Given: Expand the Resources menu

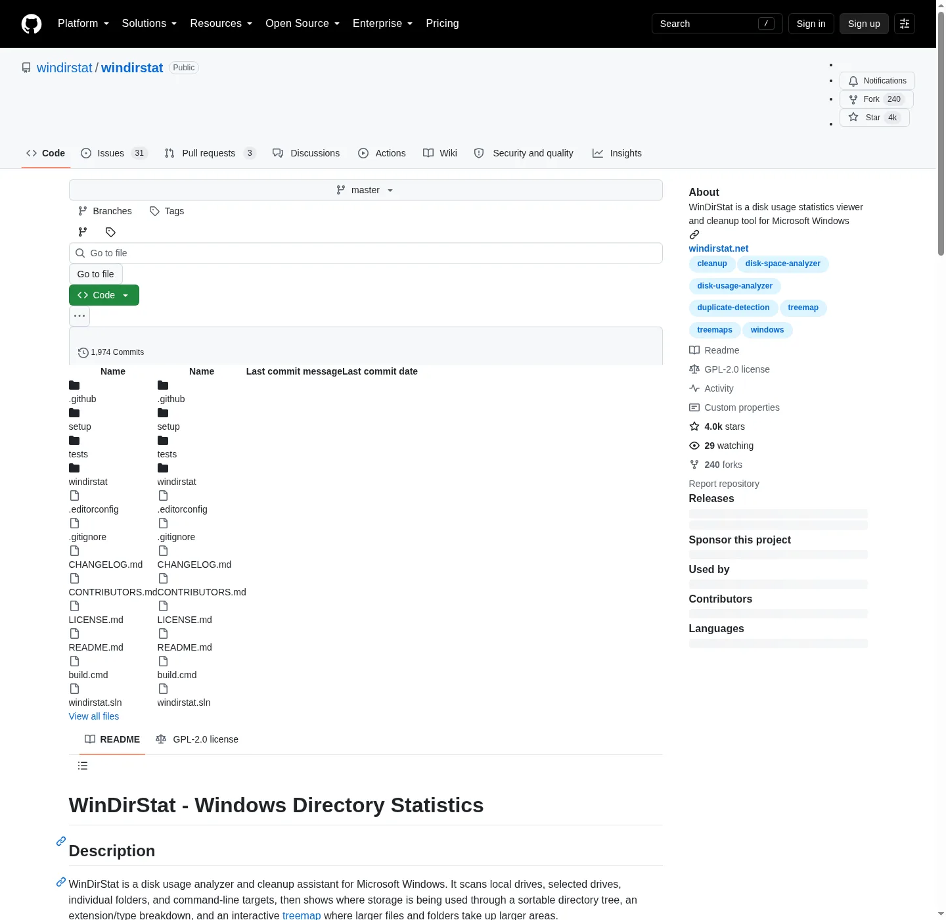Looking at the screenshot, I should (221, 24).
